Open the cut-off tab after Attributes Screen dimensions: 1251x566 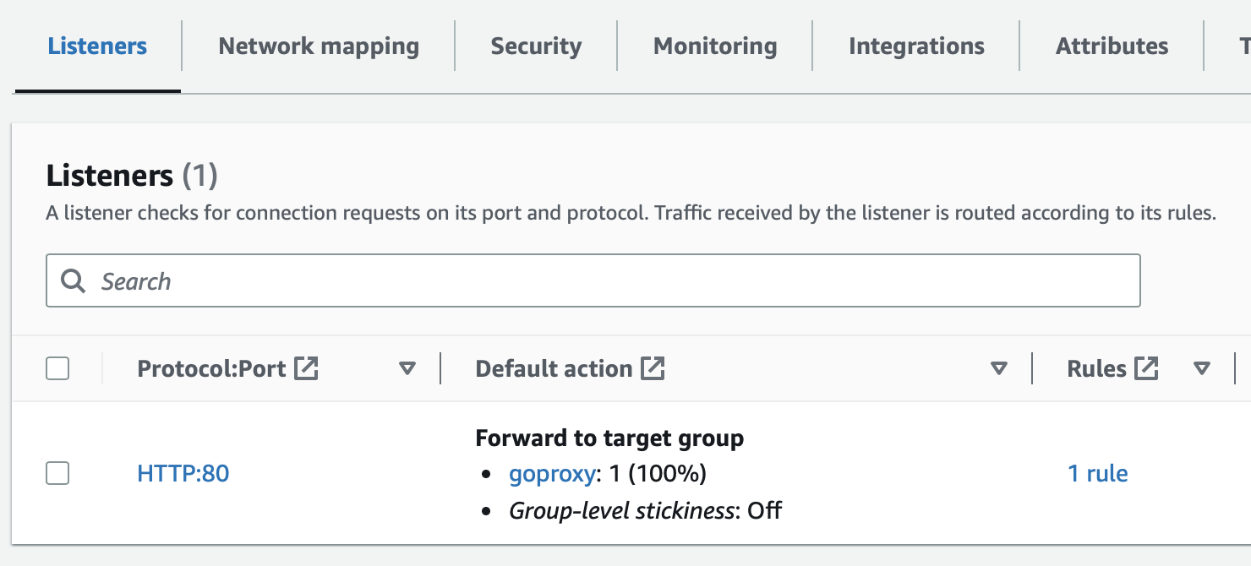click(x=1244, y=46)
